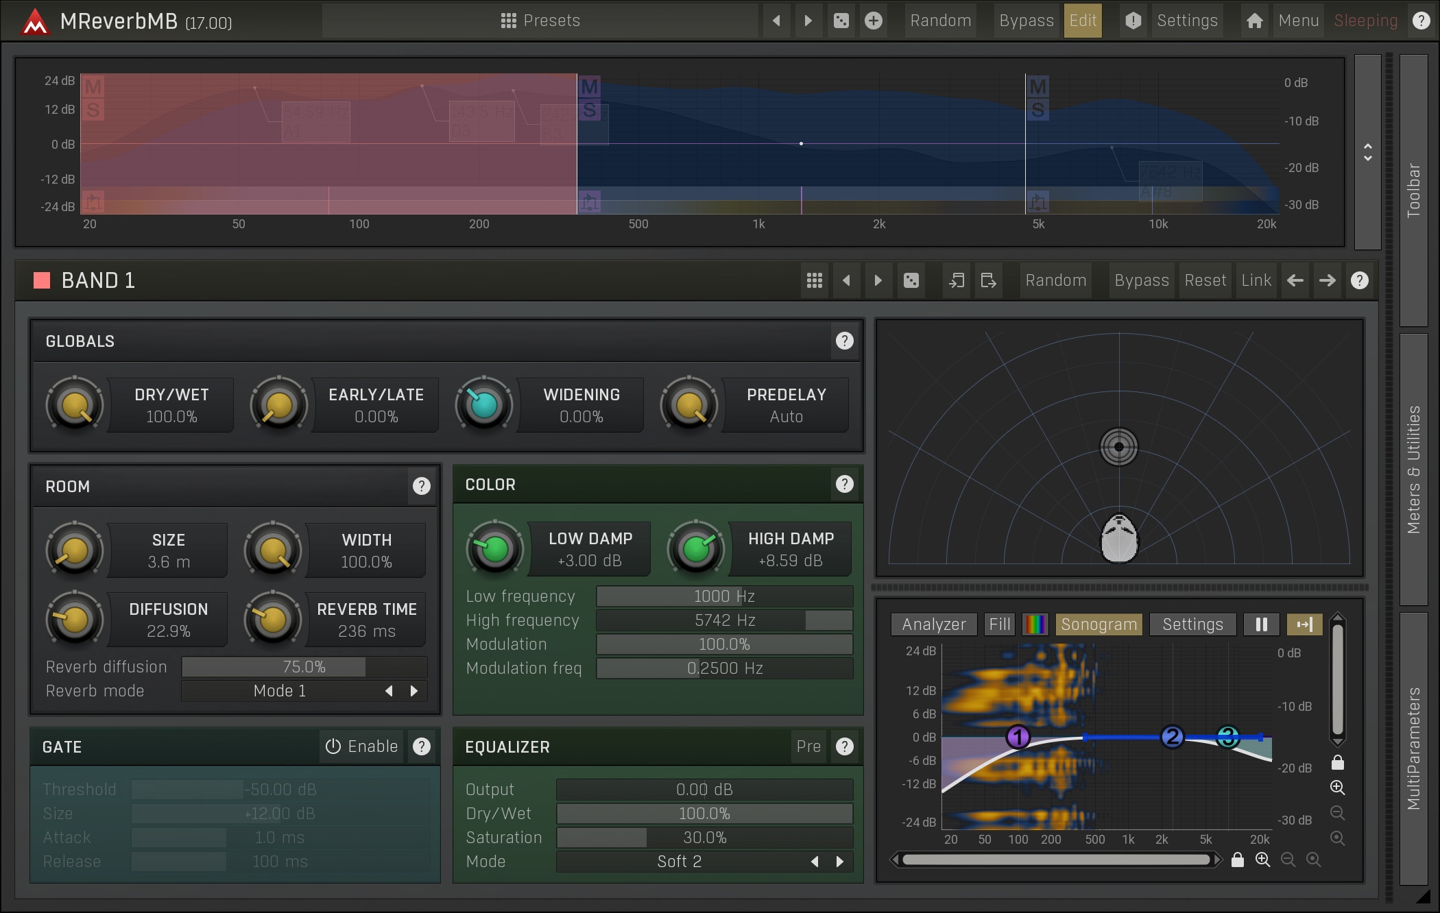Click the Band 1 presets grid icon

click(814, 280)
